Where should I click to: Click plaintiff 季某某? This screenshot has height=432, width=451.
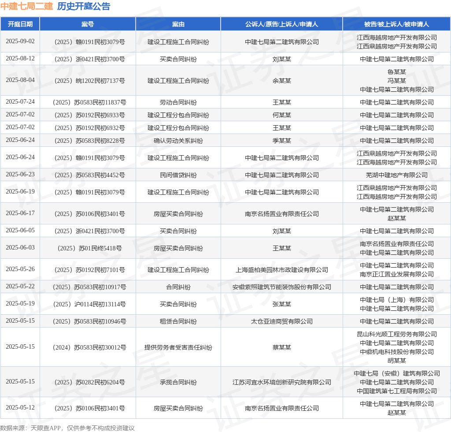pos(282,141)
